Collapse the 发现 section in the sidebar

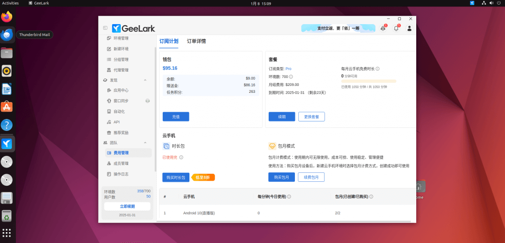click(145, 80)
